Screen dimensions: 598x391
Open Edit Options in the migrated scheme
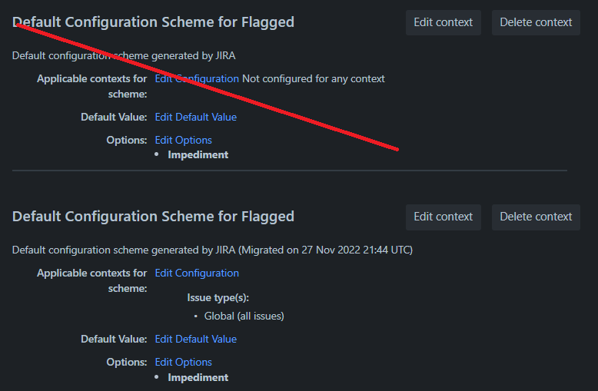coord(183,363)
